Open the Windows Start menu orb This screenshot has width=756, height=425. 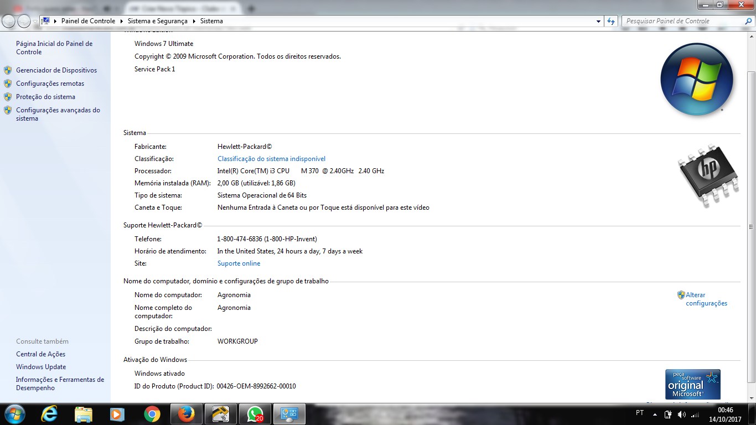pos(14,414)
